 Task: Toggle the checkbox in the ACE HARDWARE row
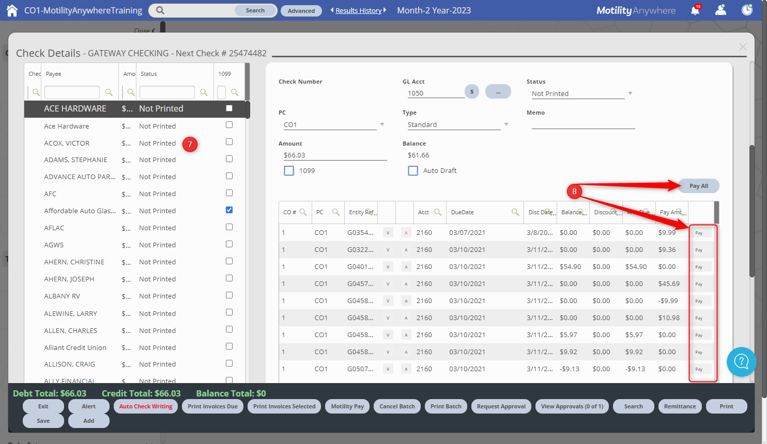pos(229,108)
